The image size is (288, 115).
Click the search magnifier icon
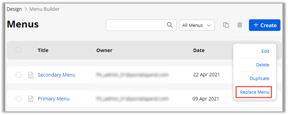tap(170, 25)
